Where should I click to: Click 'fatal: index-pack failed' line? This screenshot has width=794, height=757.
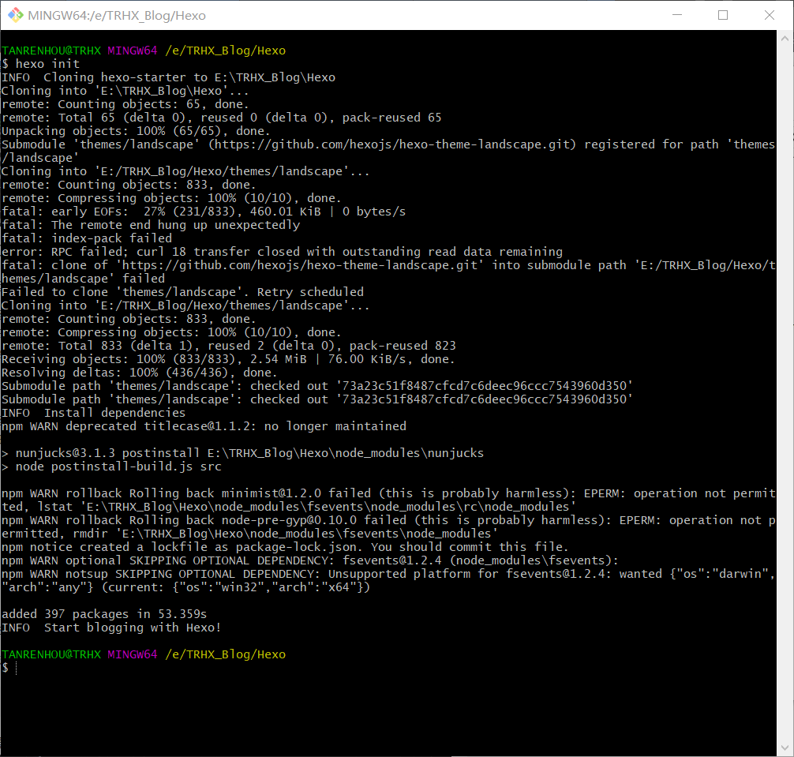click(87, 238)
